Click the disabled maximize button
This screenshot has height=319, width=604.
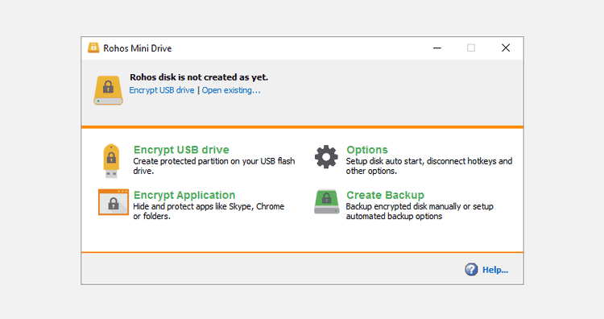[x=471, y=48]
